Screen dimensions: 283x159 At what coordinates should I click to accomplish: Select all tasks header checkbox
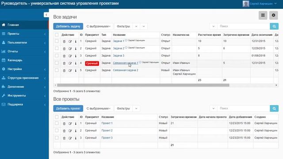[57, 35]
